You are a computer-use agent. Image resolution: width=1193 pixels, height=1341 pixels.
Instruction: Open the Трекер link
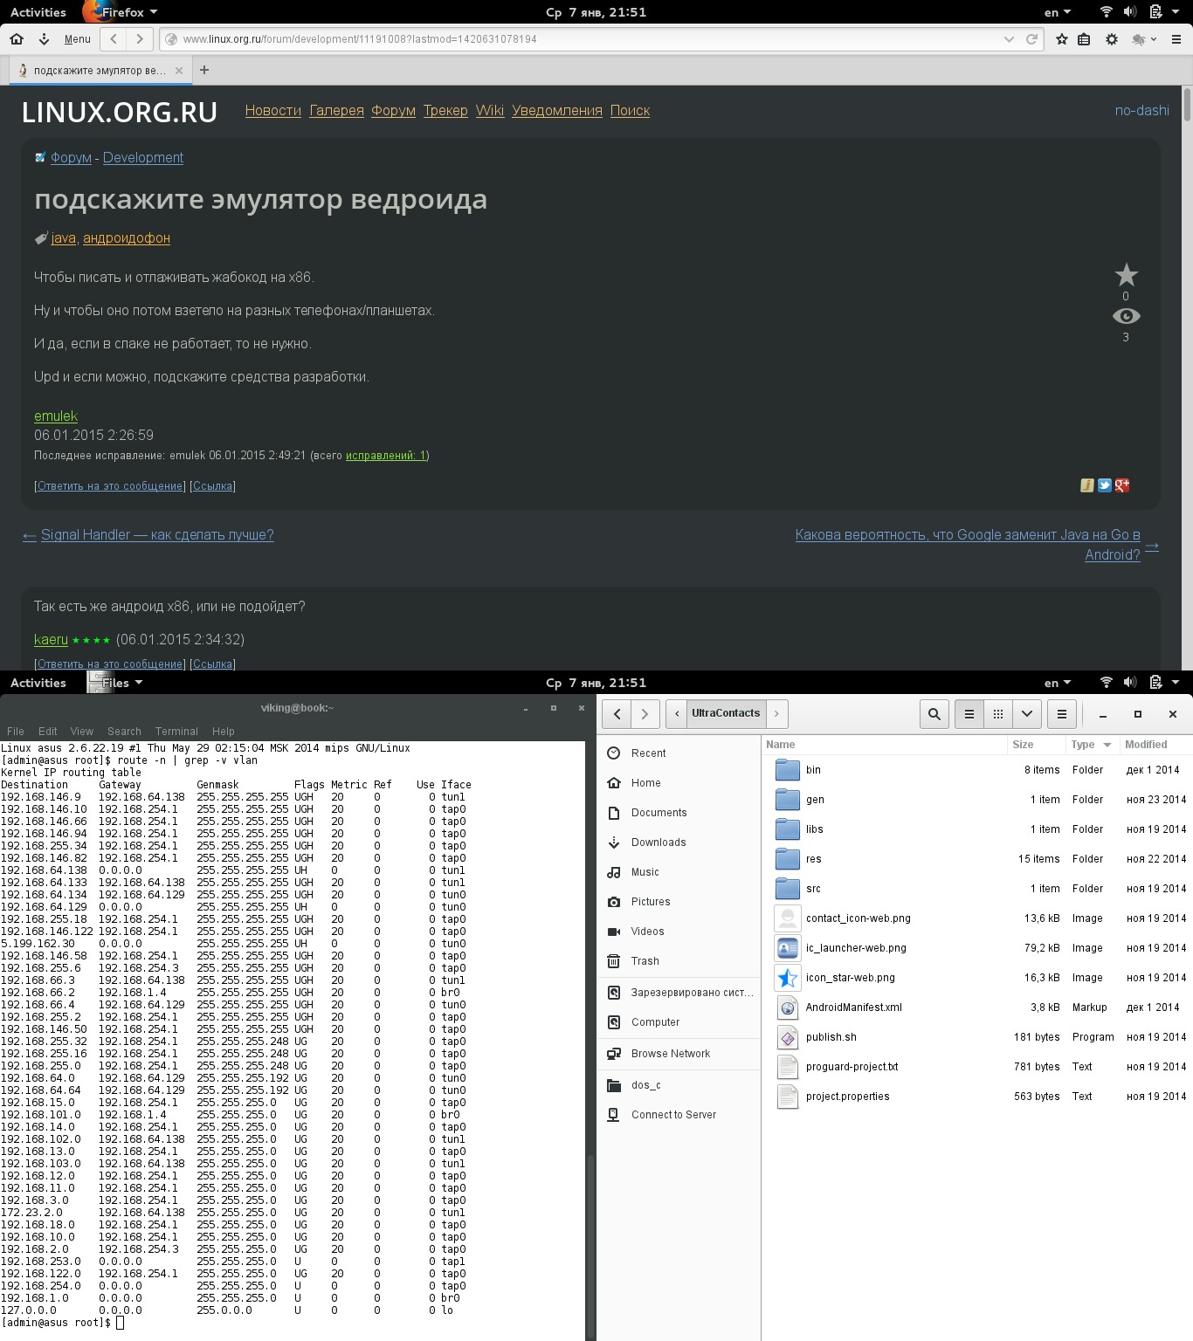click(445, 111)
